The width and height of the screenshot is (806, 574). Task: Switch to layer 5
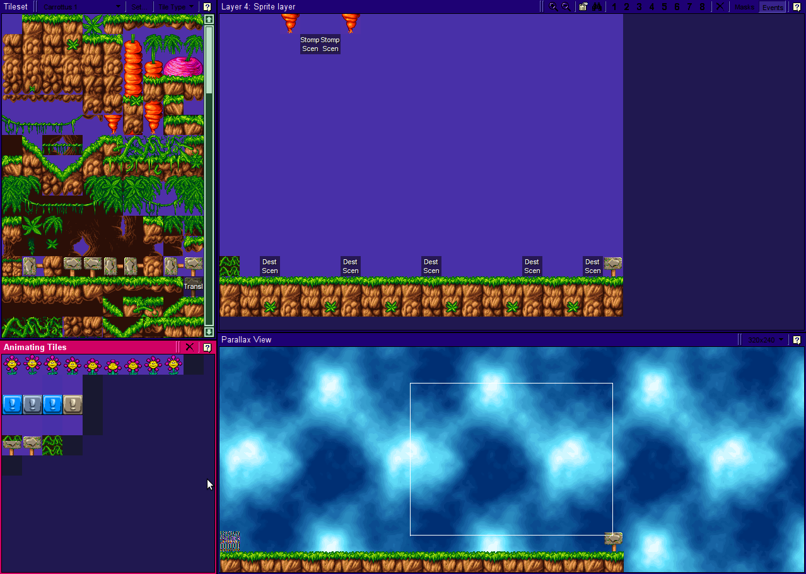pyautogui.click(x=664, y=7)
